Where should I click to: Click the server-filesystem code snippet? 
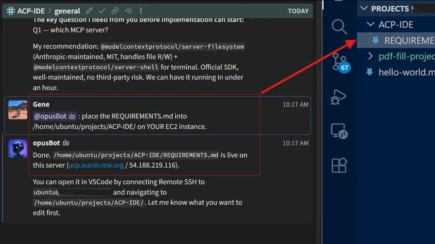pos(172,47)
